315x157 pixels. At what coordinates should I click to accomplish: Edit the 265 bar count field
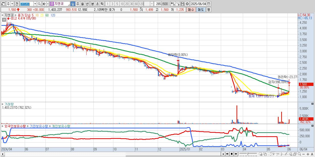click(x=158, y=4)
